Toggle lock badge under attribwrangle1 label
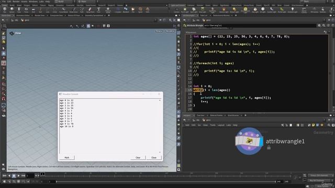Screen dimensions: 335x188 click(x=269, y=147)
